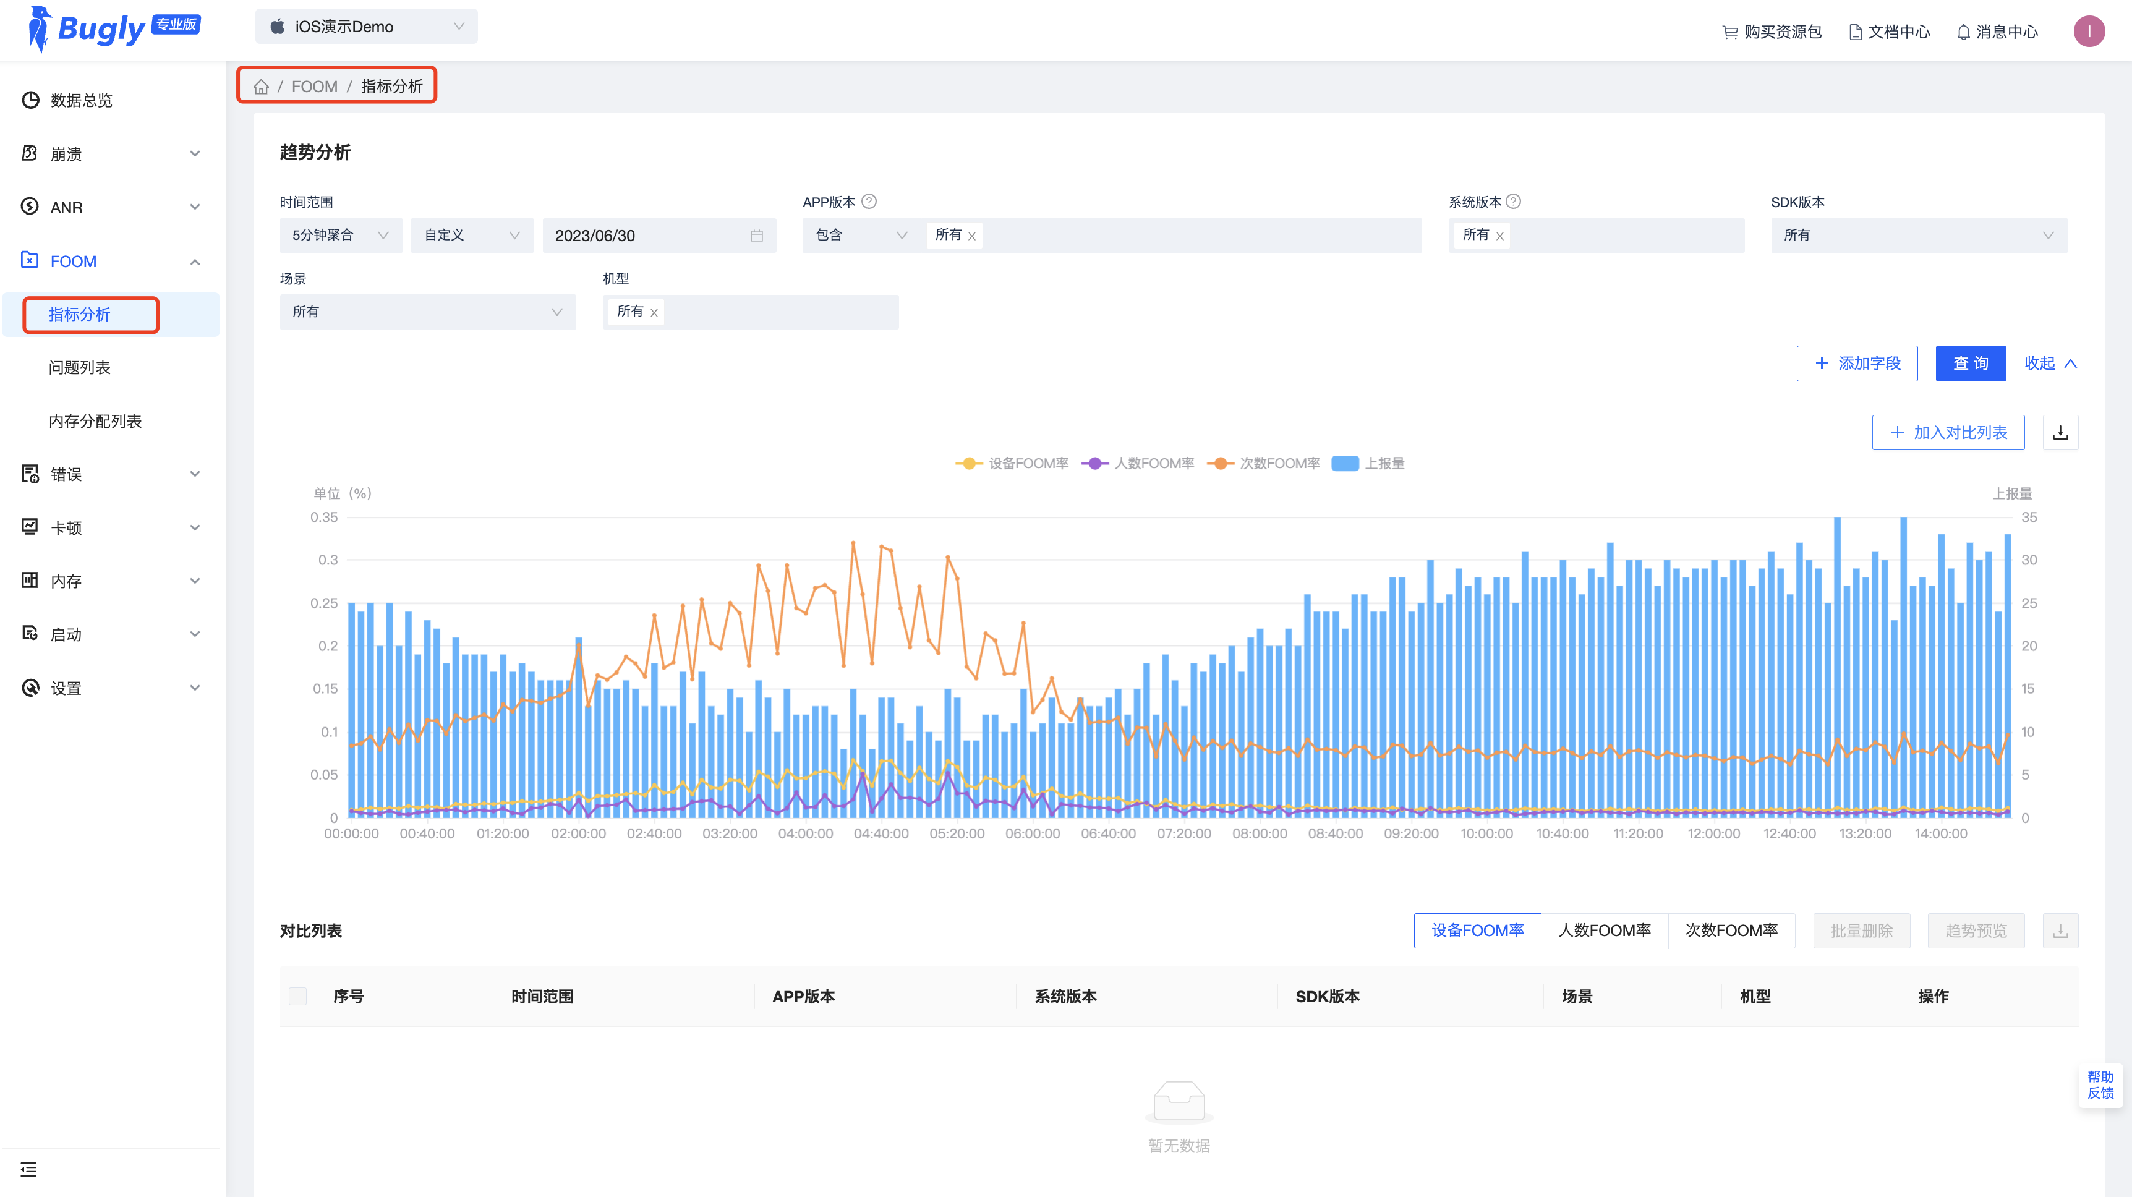Open the 包含 dropdown
The image size is (2132, 1197).
pyautogui.click(x=861, y=236)
